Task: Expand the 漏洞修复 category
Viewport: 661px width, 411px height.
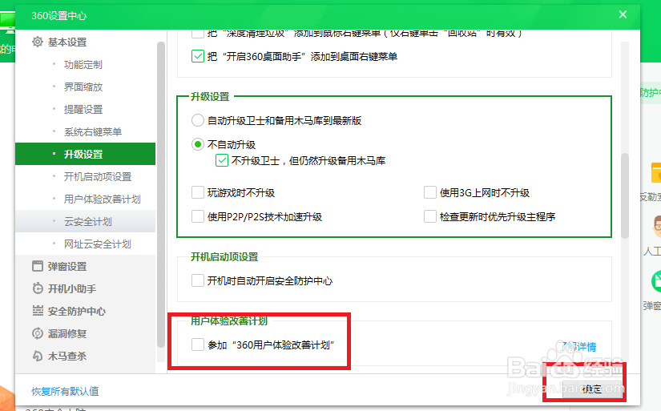Action: point(67,333)
